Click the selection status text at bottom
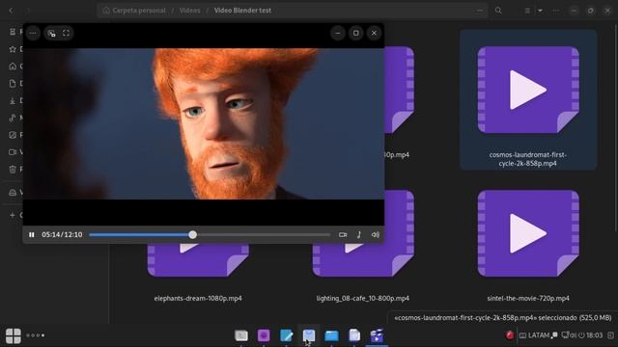Image resolution: width=618 pixels, height=347 pixels. [x=502, y=318]
